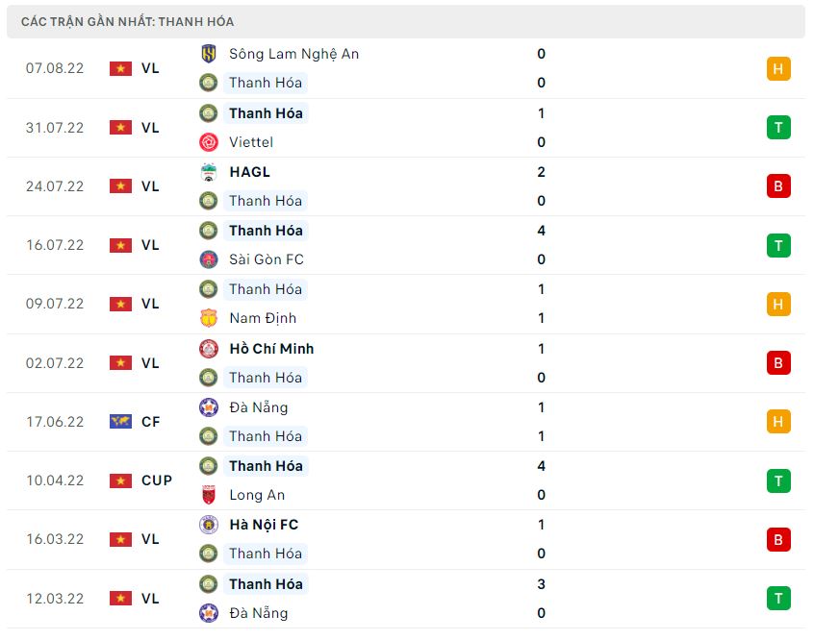
Task: Click the Hồ Chí Minh club logo
Action: coord(208,349)
